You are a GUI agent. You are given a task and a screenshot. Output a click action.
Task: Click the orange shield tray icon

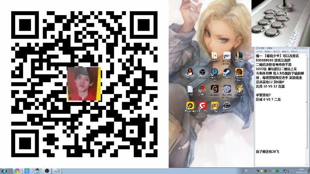262,171
